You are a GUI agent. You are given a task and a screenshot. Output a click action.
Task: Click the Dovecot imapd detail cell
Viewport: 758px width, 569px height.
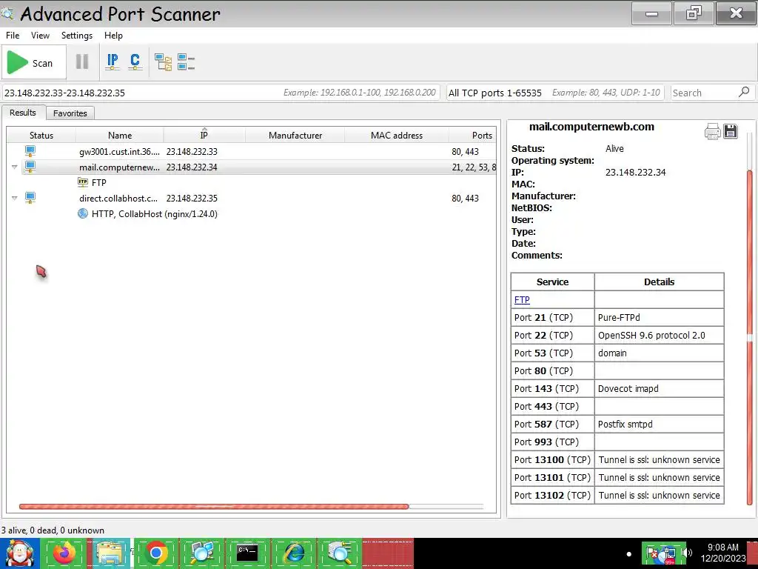(x=659, y=388)
